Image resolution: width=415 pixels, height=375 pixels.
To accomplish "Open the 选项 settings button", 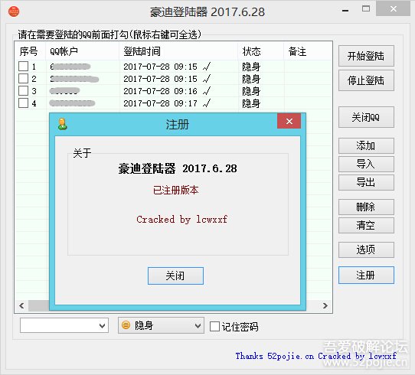I will pyautogui.click(x=366, y=249).
